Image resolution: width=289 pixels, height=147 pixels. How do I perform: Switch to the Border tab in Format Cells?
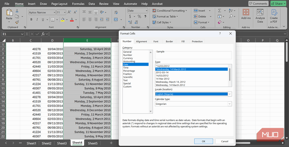coord(169,42)
